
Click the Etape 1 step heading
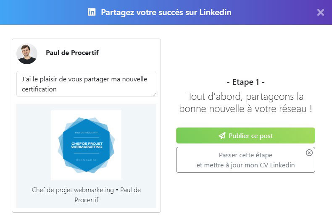[245, 82]
